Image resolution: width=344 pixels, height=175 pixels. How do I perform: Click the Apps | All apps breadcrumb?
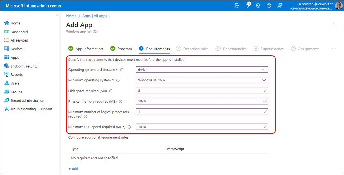pyautogui.click(x=95, y=16)
